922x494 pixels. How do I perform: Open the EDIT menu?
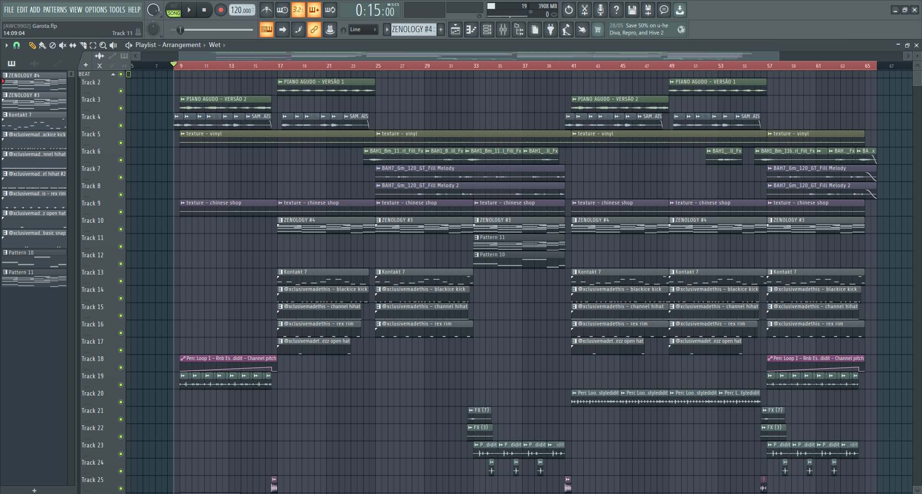pyautogui.click(x=22, y=10)
